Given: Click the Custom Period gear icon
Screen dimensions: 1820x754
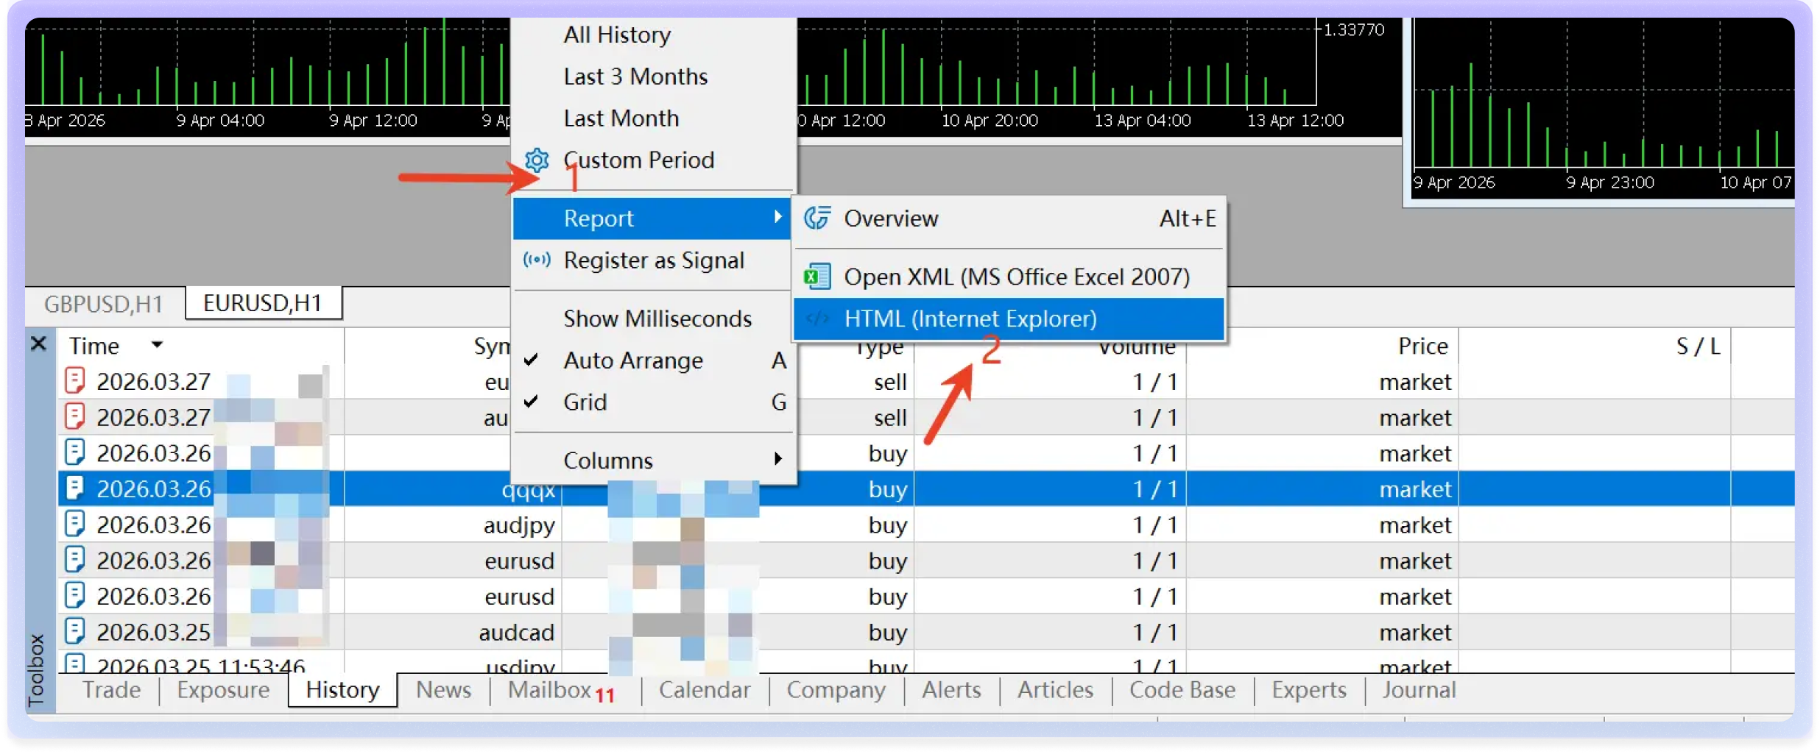Looking at the screenshot, I should [x=537, y=160].
